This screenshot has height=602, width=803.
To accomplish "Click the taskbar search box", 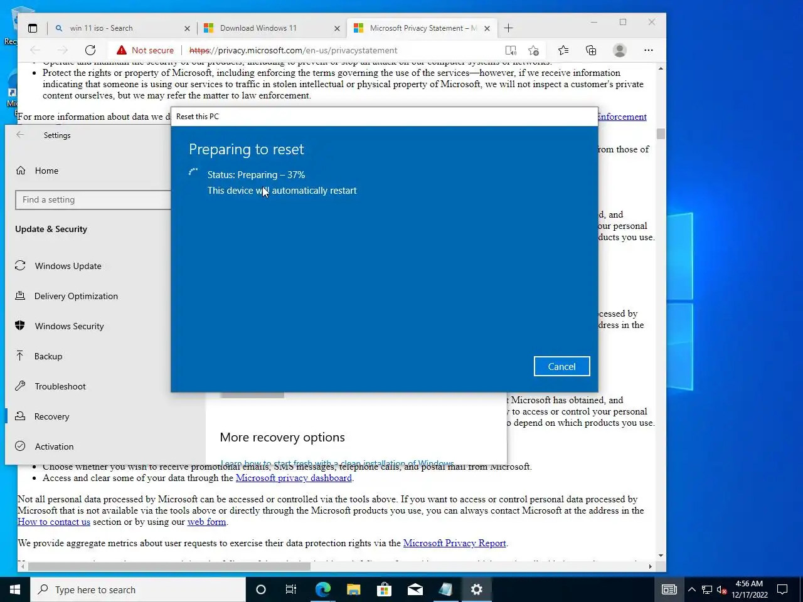I will coord(138,589).
